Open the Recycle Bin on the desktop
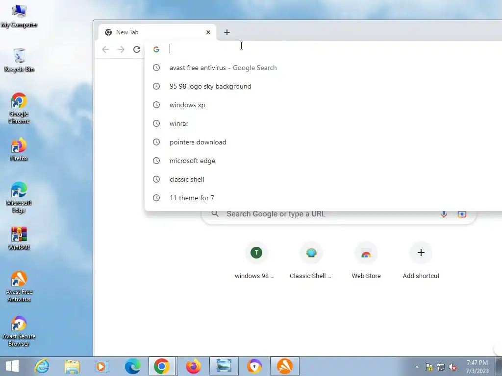Viewport: 502px width, 376px height. click(x=19, y=60)
